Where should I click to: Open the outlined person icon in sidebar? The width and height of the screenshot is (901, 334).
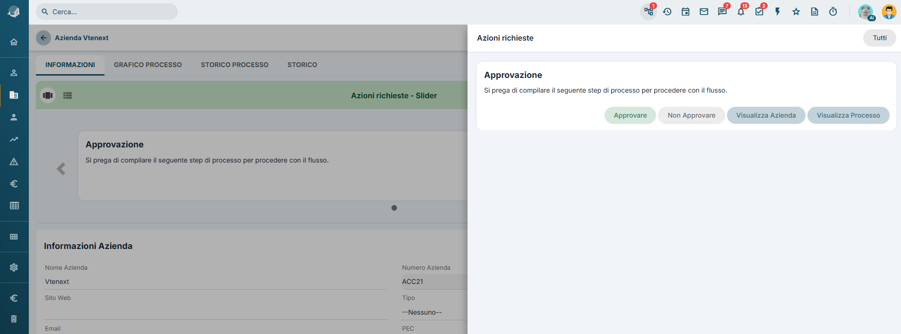pyautogui.click(x=14, y=73)
